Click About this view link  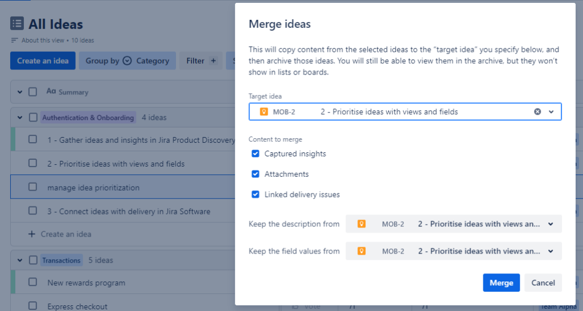[x=43, y=40]
